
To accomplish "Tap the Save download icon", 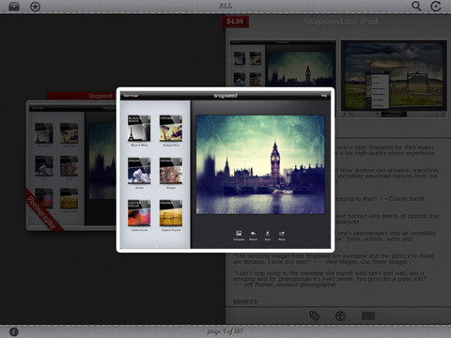I will click(x=268, y=236).
